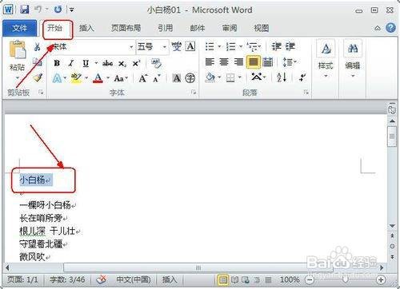Click the Phonetic Guide 变 icon
This screenshot has width=400, height=289.
point(176,47)
